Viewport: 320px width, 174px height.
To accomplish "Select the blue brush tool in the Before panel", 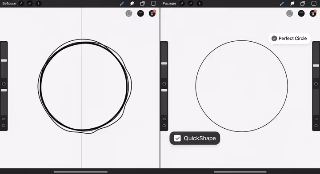I will (122, 4).
